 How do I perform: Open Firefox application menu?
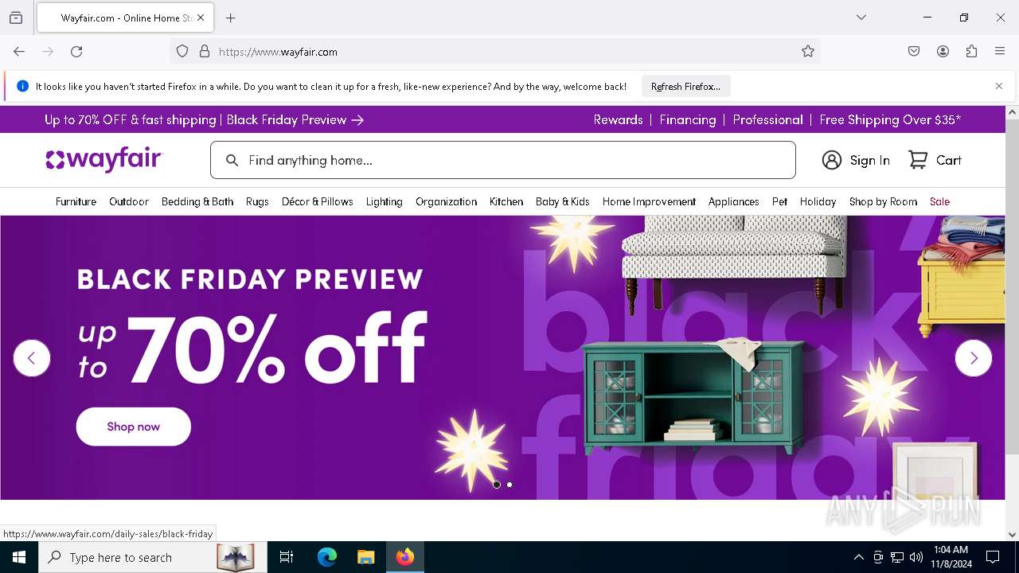click(1000, 52)
